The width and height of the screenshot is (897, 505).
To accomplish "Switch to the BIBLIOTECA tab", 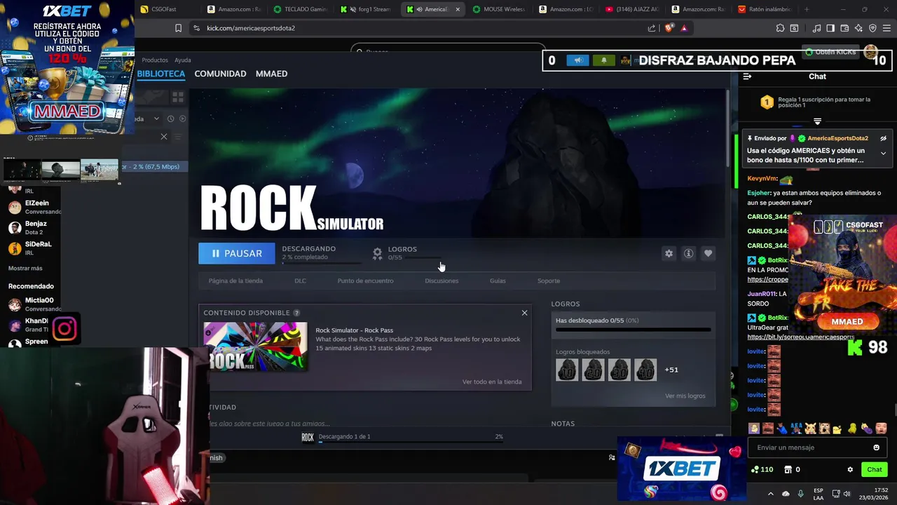I will point(161,74).
